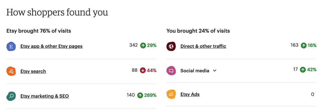Image resolution: width=323 pixels, height=112 pixels.
Task: Expand the Social media row label
Action: 195,71
